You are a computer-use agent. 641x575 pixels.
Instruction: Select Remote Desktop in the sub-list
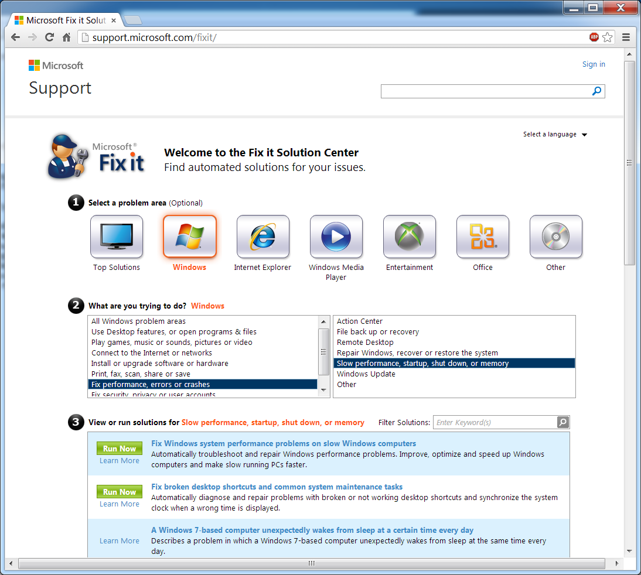[454, 343]
